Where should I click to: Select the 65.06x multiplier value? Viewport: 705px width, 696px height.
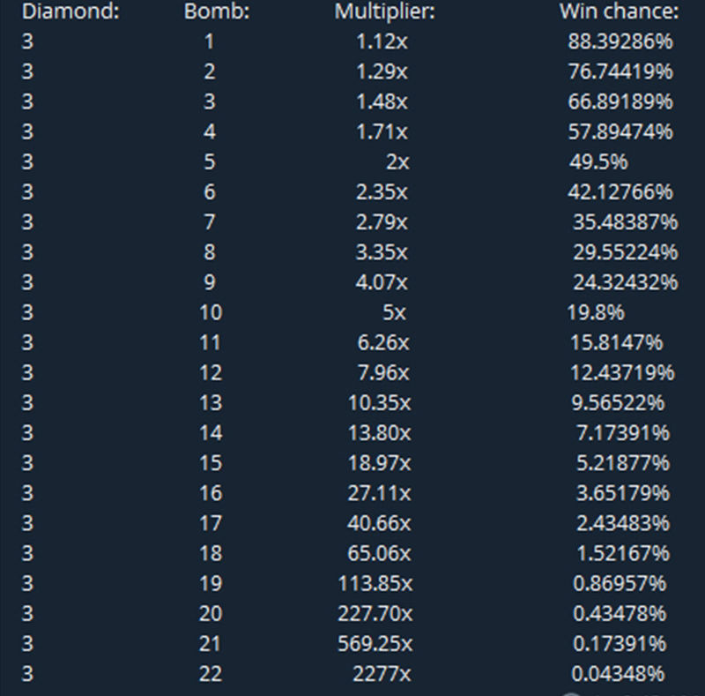(380, 553)
